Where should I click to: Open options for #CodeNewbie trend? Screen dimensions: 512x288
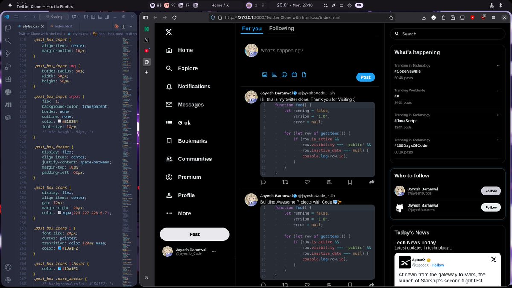pos(499,65)
